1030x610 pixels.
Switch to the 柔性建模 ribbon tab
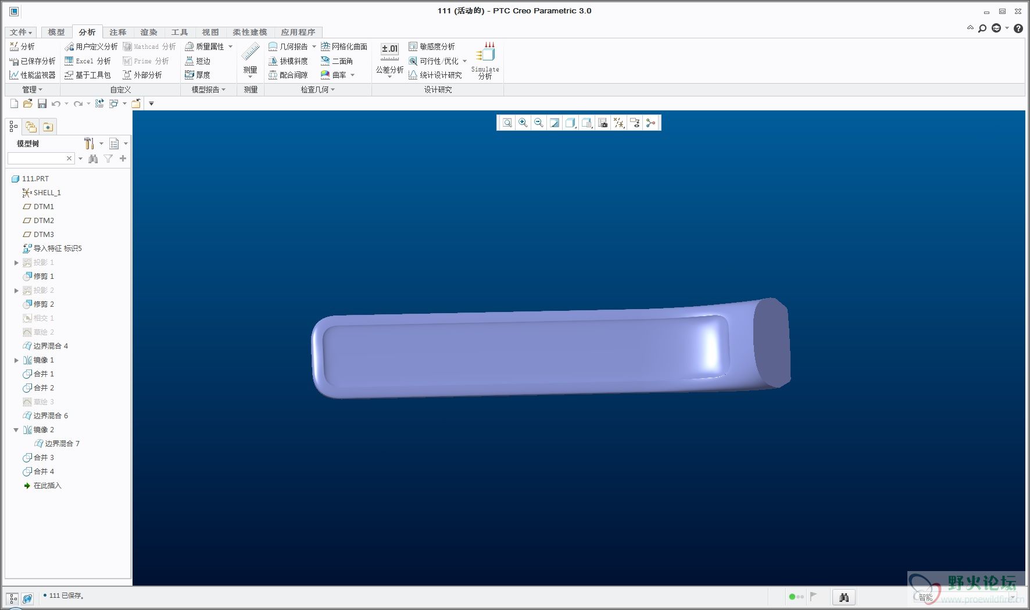click(250, 32)
